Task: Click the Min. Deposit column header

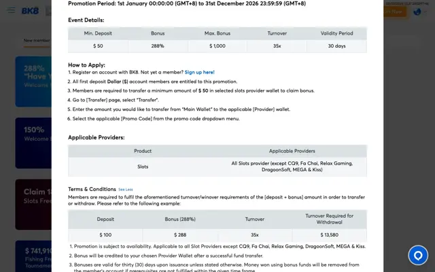Action: click(x=98, y=33)
